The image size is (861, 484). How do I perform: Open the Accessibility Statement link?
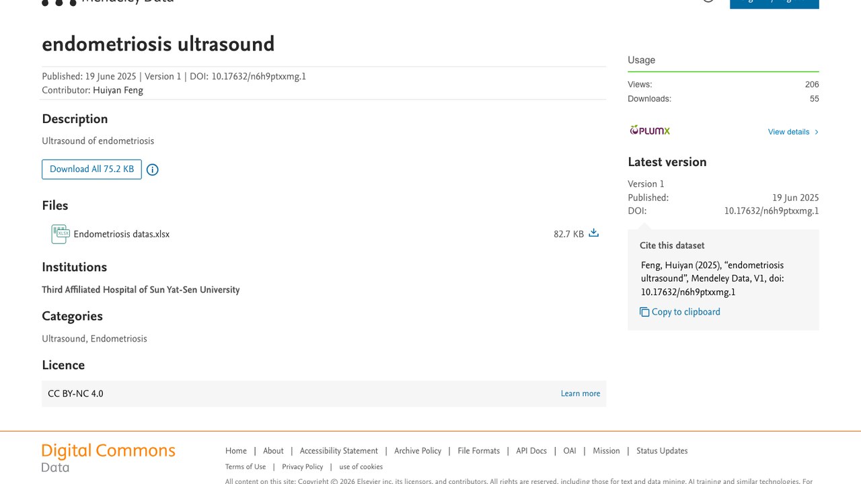[339, 451]
